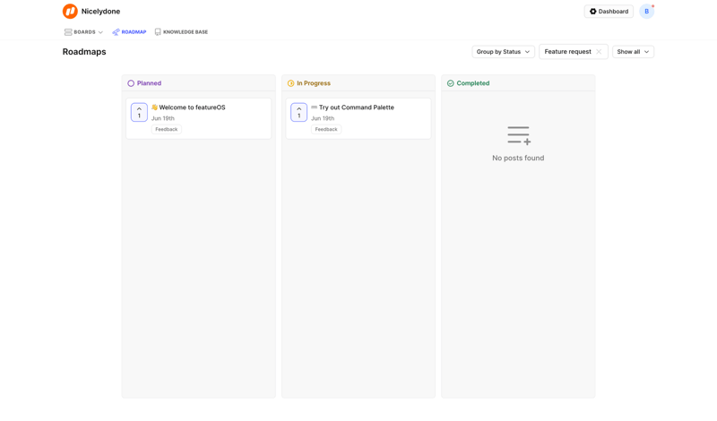Screen dimensions: 717x421
Task: Open the Welcome to featureOS post
Action: click(192, 107)
